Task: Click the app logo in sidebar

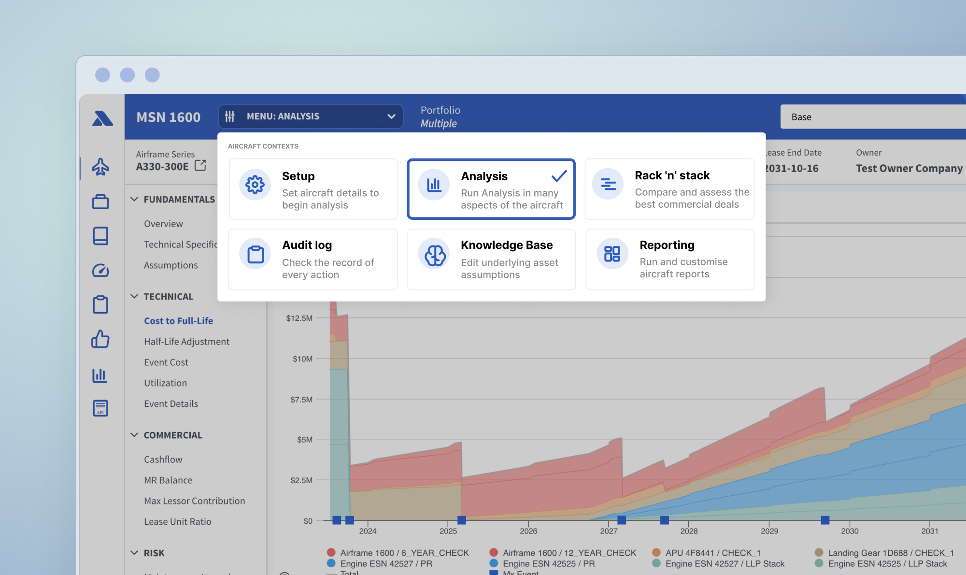Action: pyautogui.click(x=102, y=118)
